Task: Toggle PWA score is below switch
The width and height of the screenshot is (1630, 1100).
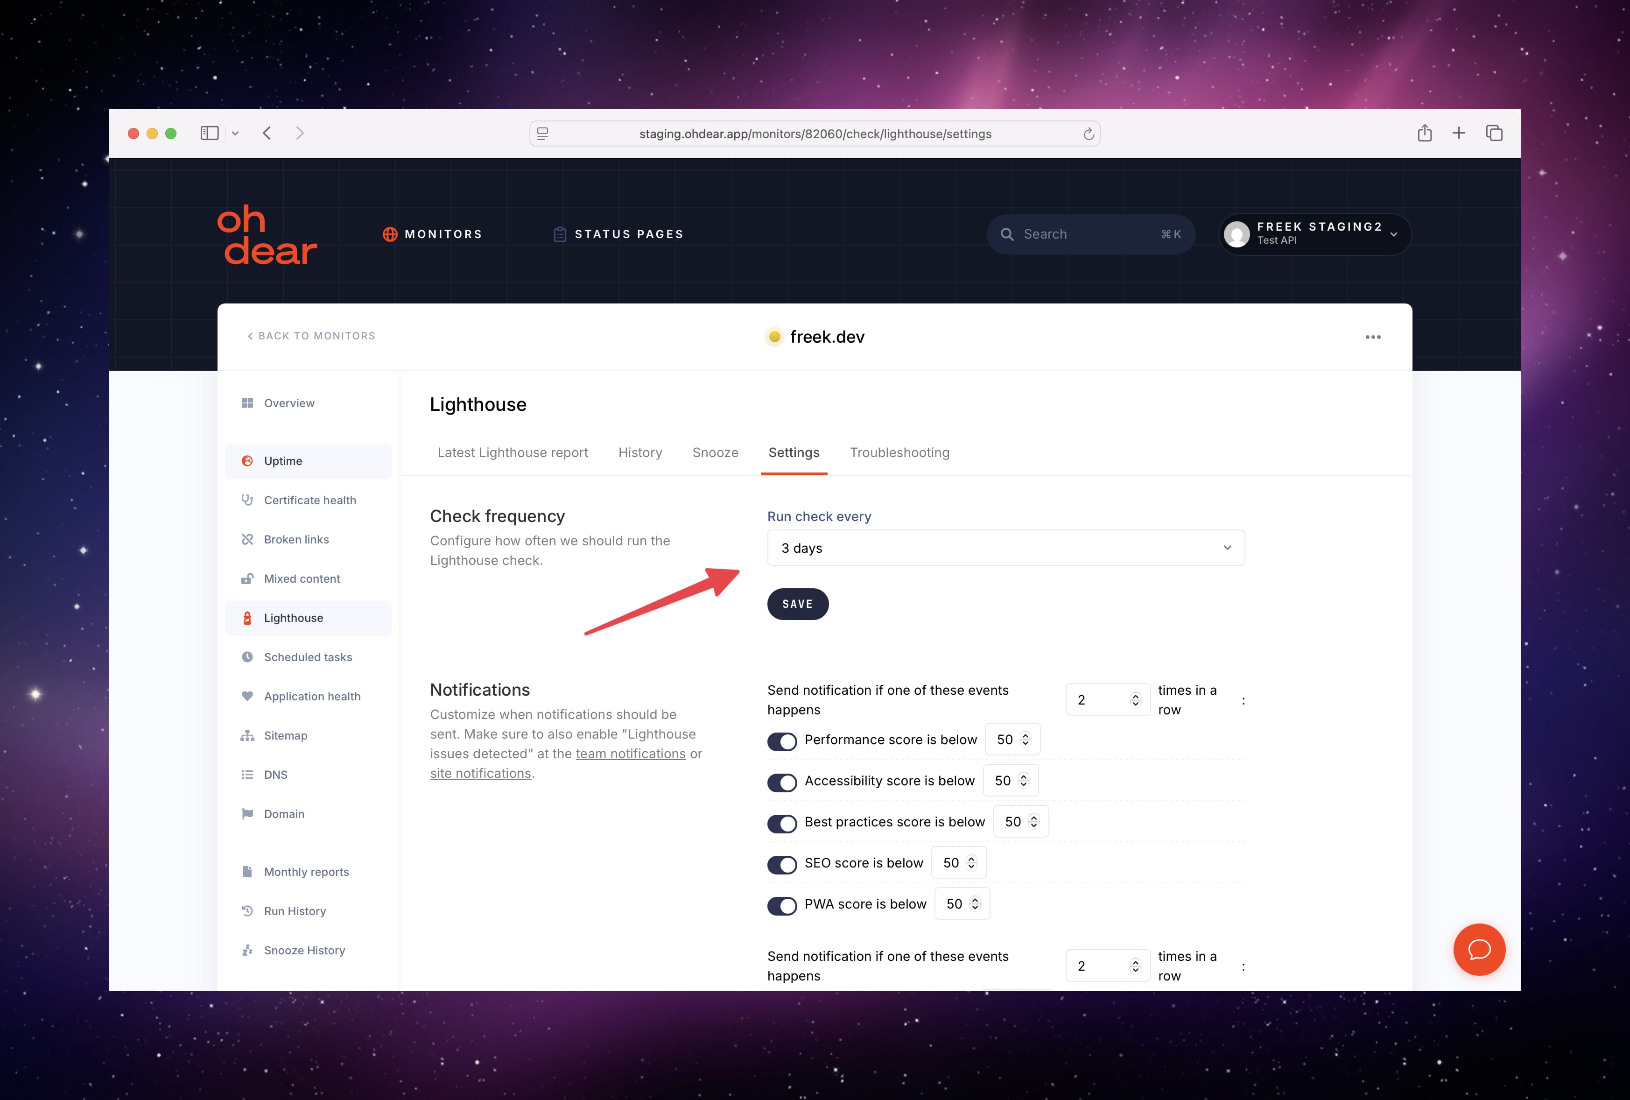Action: coord(782,906)
